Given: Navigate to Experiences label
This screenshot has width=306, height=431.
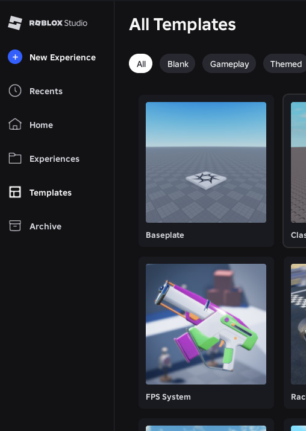Looking at the screenshot, I should click(55, 159).
